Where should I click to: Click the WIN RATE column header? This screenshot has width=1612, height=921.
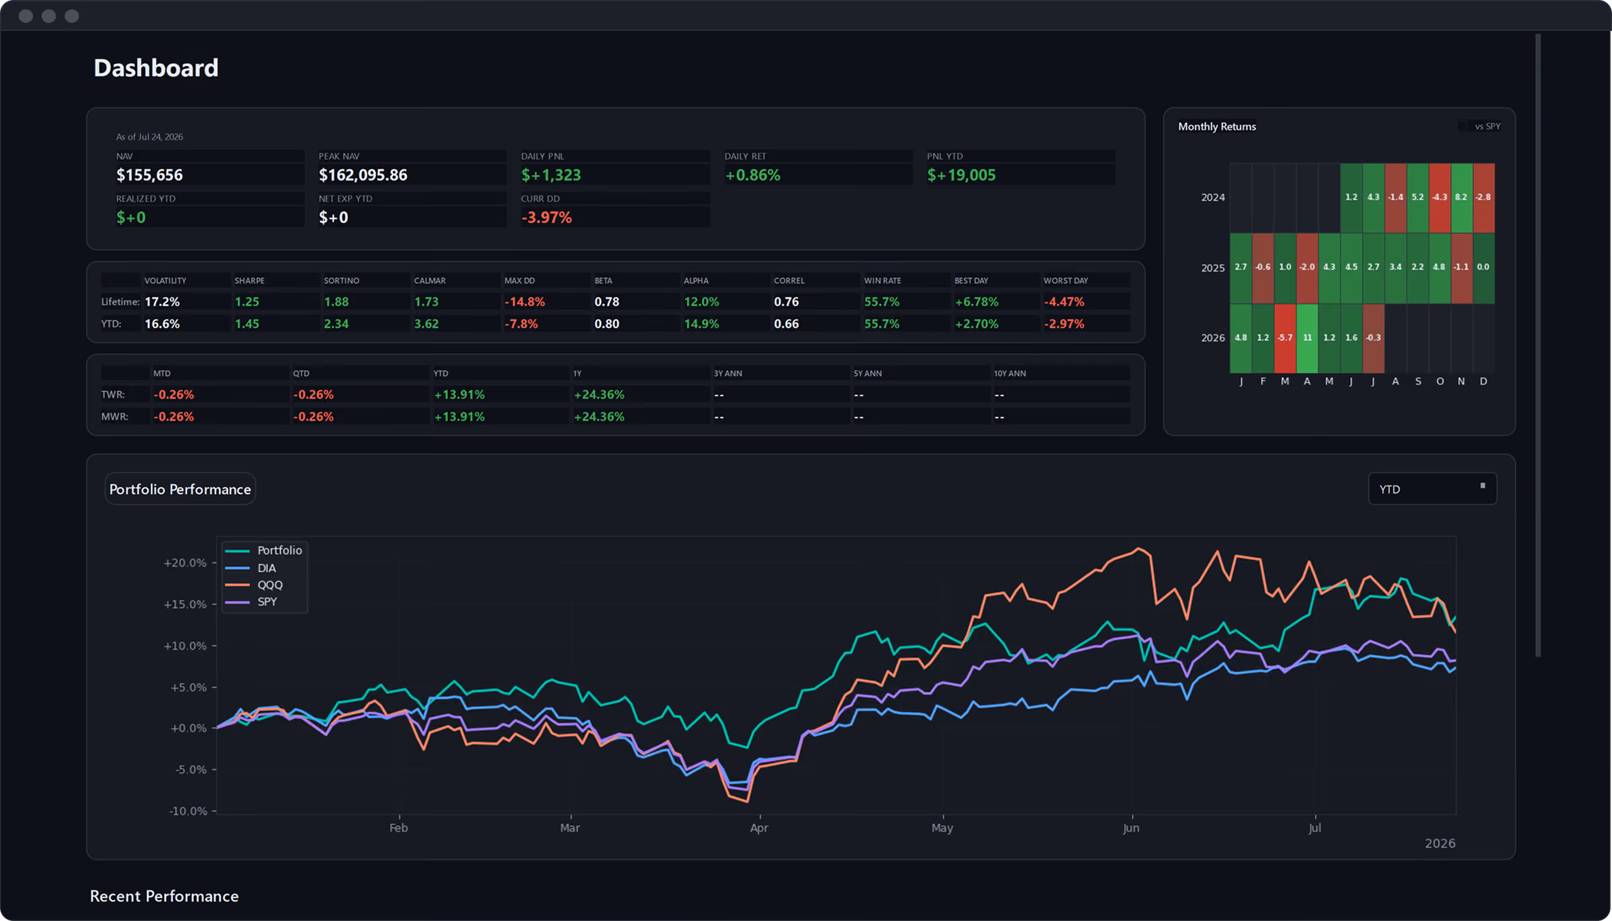click(x=882, y=281)
